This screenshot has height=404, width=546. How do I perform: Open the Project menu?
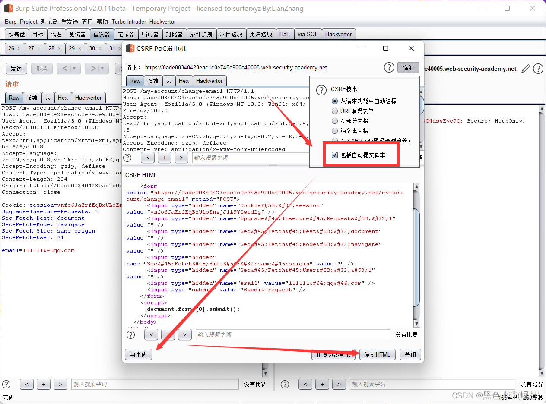(29, 22)
